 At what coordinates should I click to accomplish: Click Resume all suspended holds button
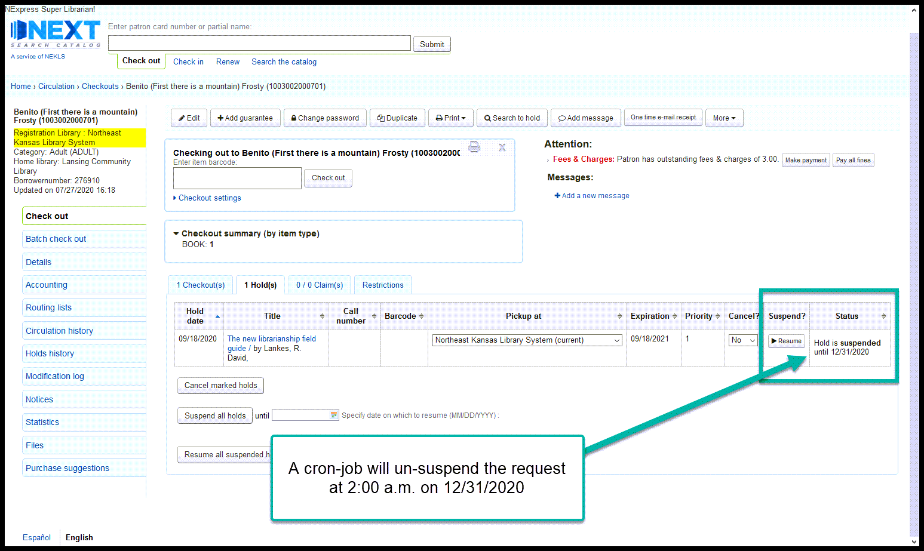(x=225, y=454)
